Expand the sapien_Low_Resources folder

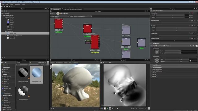coord(6,36)
